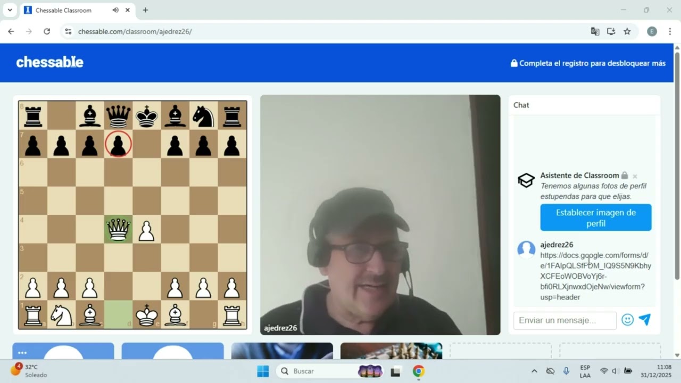Click the chessable logo in the header

pyautogui.click(x=49, y=62)
